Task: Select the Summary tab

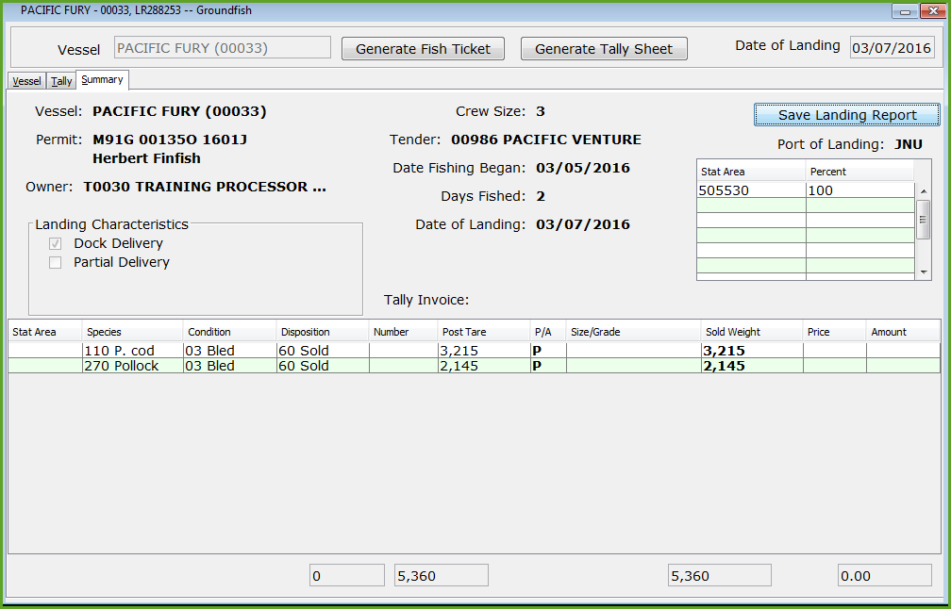Action: click(102, 80)
